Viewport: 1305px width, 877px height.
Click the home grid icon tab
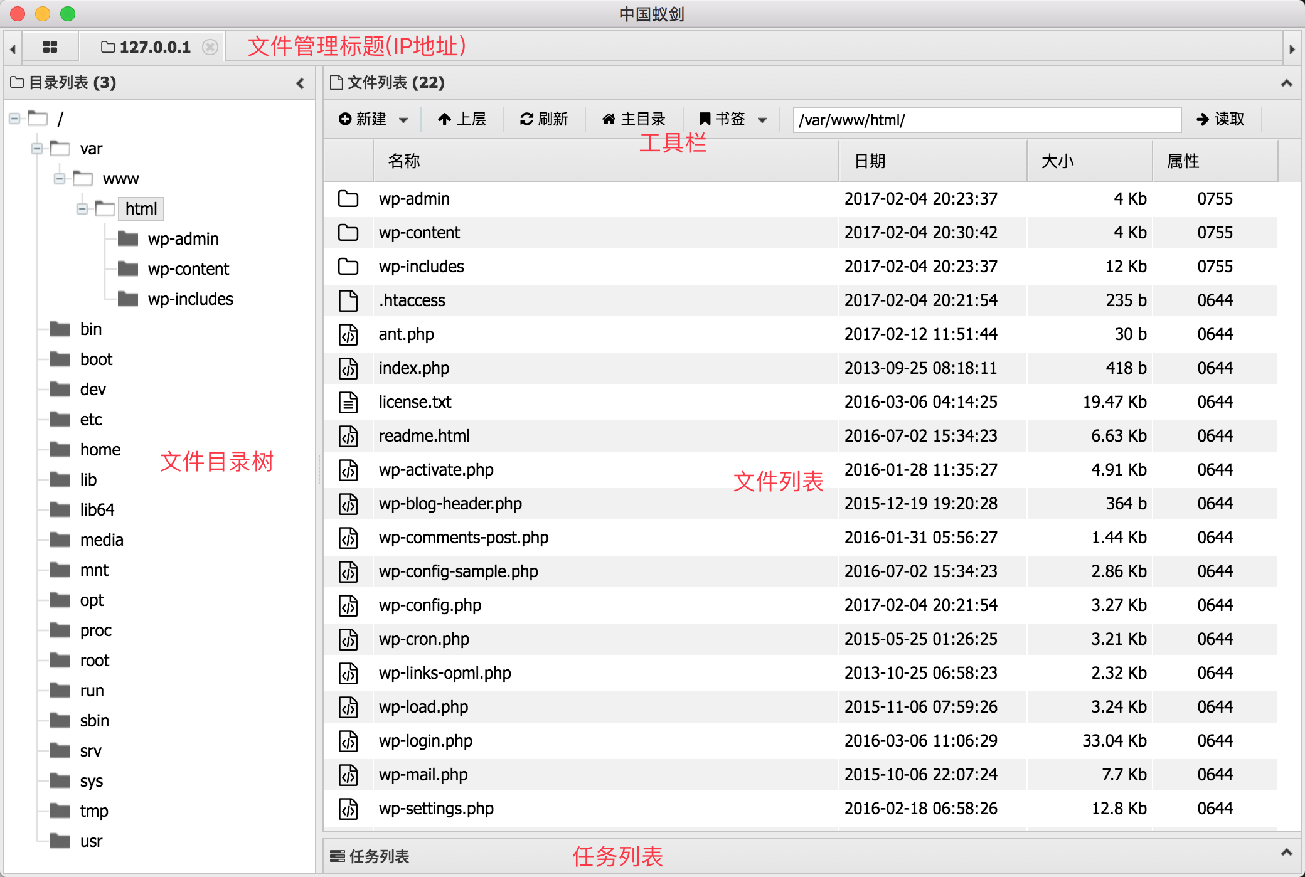[50, 47]
